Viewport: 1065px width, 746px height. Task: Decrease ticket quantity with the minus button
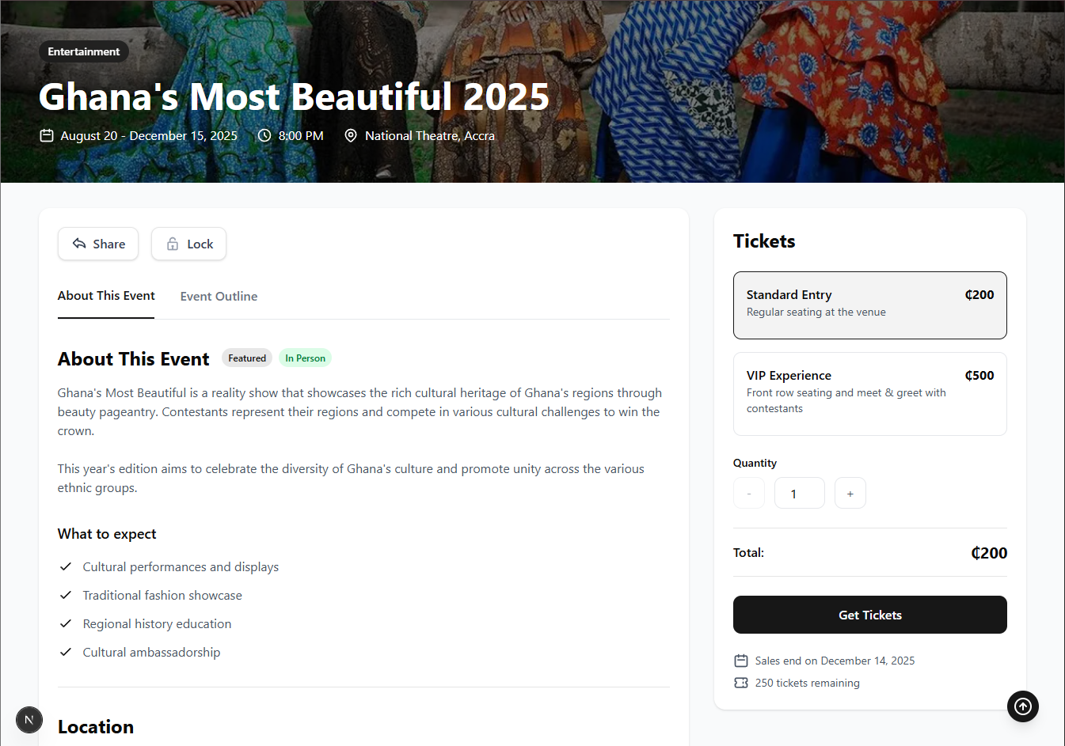coord(748,492)
